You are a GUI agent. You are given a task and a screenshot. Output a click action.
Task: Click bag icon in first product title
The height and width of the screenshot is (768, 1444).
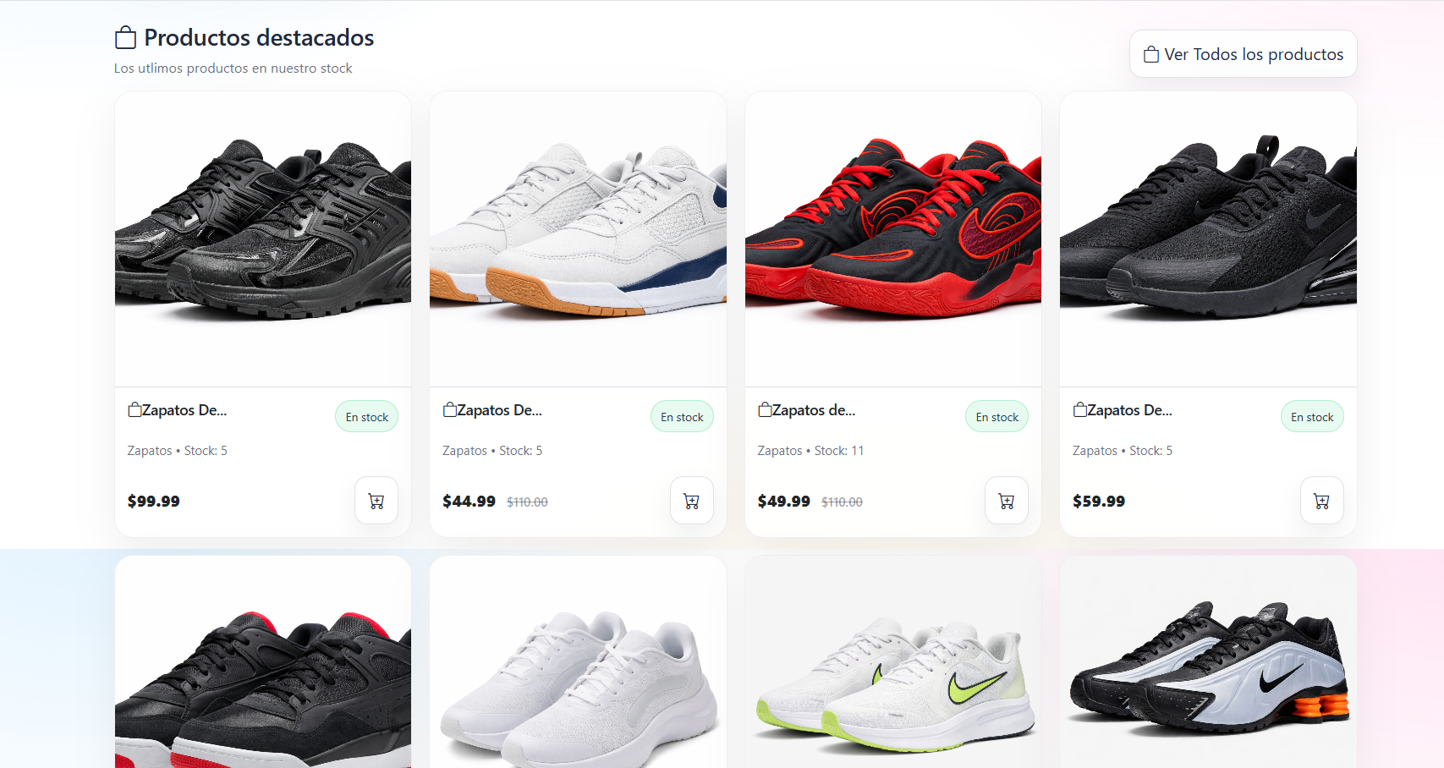[135, 410]
